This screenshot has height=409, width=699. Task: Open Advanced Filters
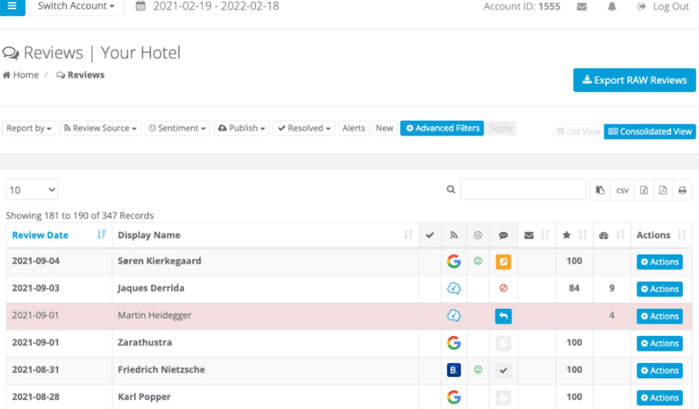pos(442,128)
